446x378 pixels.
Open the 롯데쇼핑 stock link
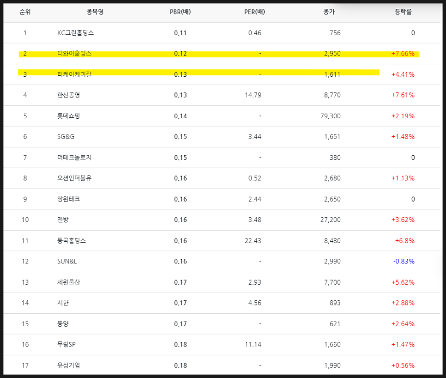point(68,116)
